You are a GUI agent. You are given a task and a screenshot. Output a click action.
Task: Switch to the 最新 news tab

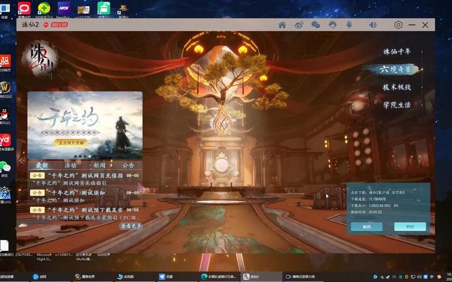coord(42,165)
